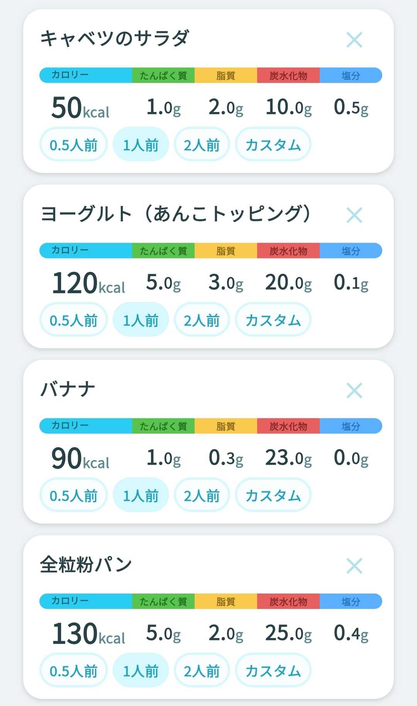Delete the バナナ entry using the X icon
The width and height of the screenshot is (417, 706).
354,390
